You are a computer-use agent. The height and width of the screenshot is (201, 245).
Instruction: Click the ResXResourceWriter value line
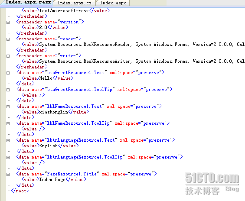pos(133,61)
